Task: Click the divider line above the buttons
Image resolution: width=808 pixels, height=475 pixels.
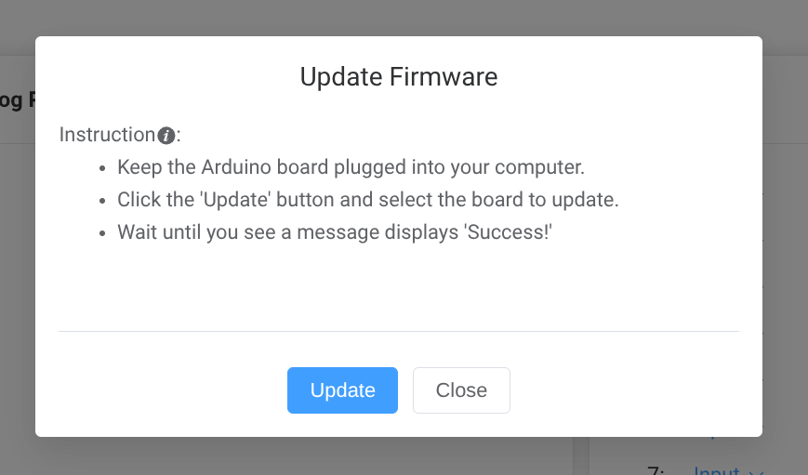Action: [398, 331]
